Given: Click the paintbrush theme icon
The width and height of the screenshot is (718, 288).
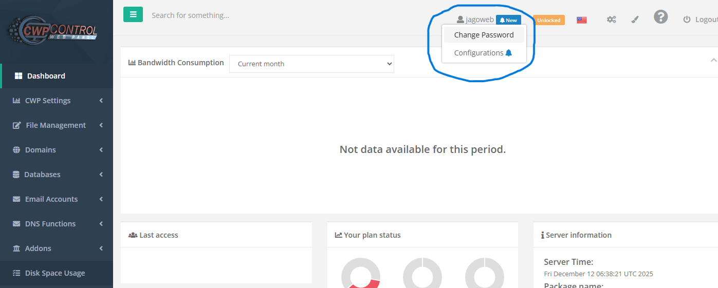Looking at the screenshot, I should [635, 20].
